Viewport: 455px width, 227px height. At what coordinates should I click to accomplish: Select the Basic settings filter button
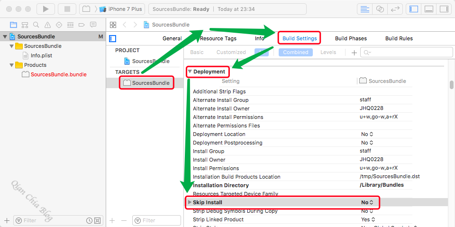[x=197, y=53]
